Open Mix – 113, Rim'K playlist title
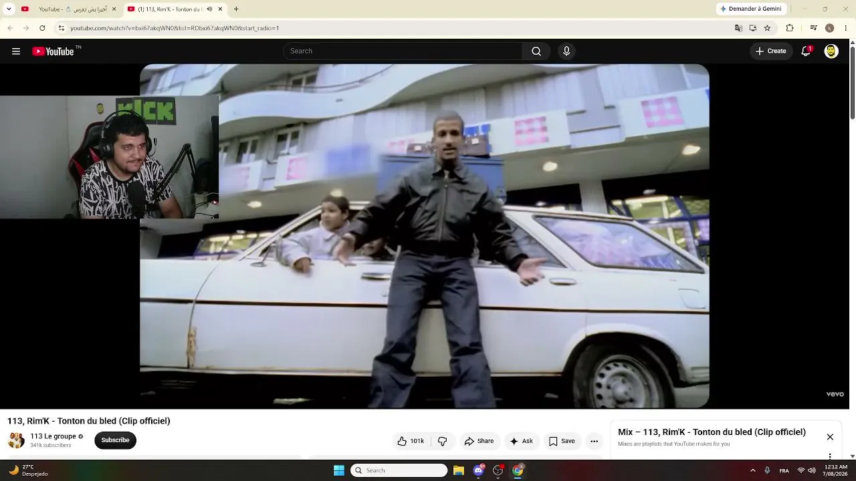The width and height of the screenshot is (856, 481). point(712,432)
